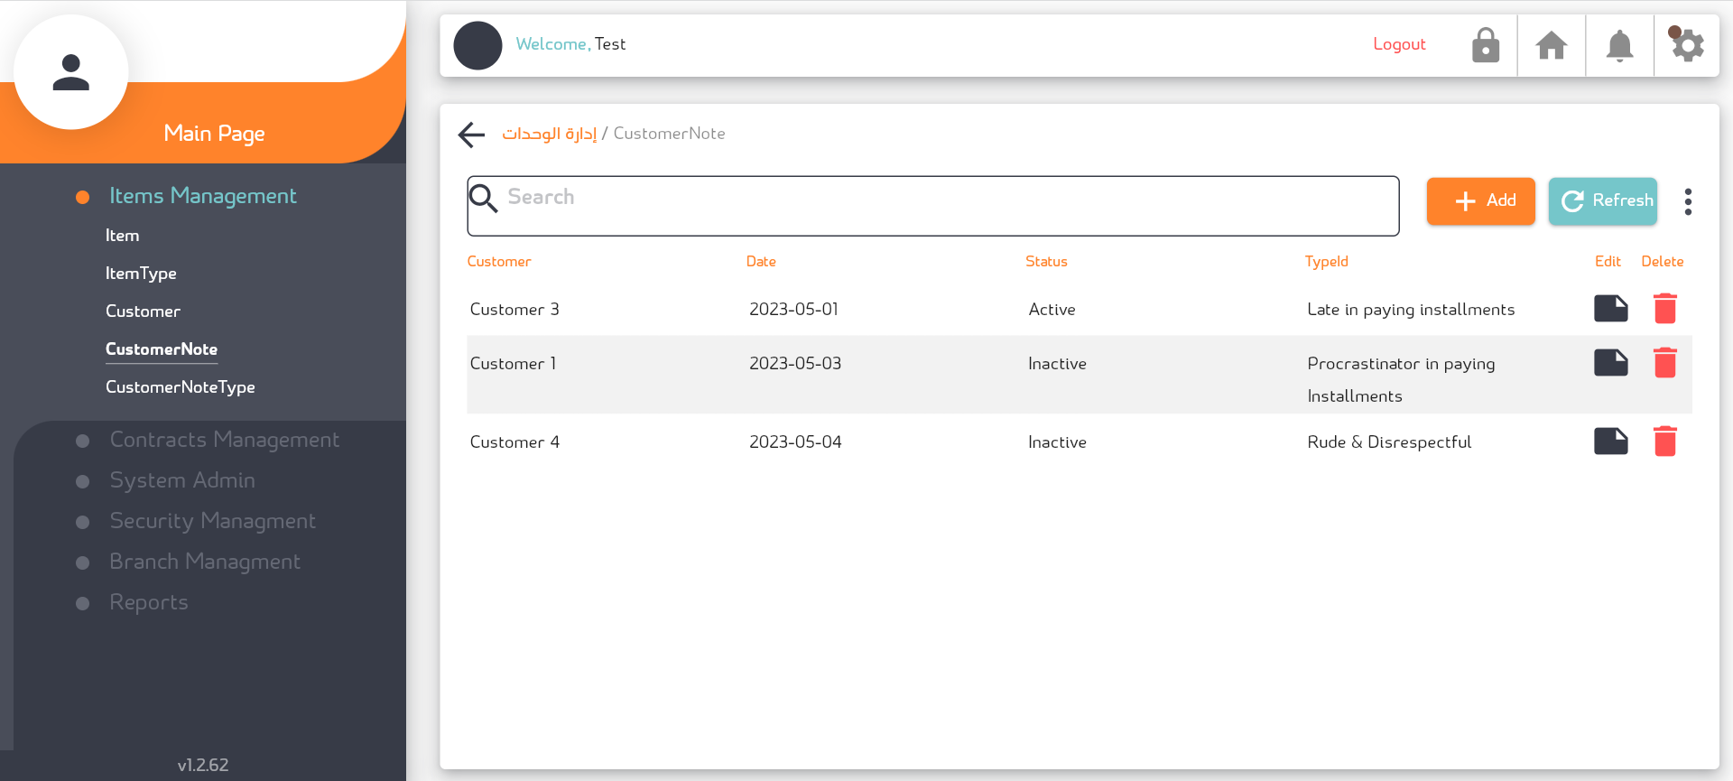Click the lock icon in header
1733x781 pixels.
tap(1485, 45)
